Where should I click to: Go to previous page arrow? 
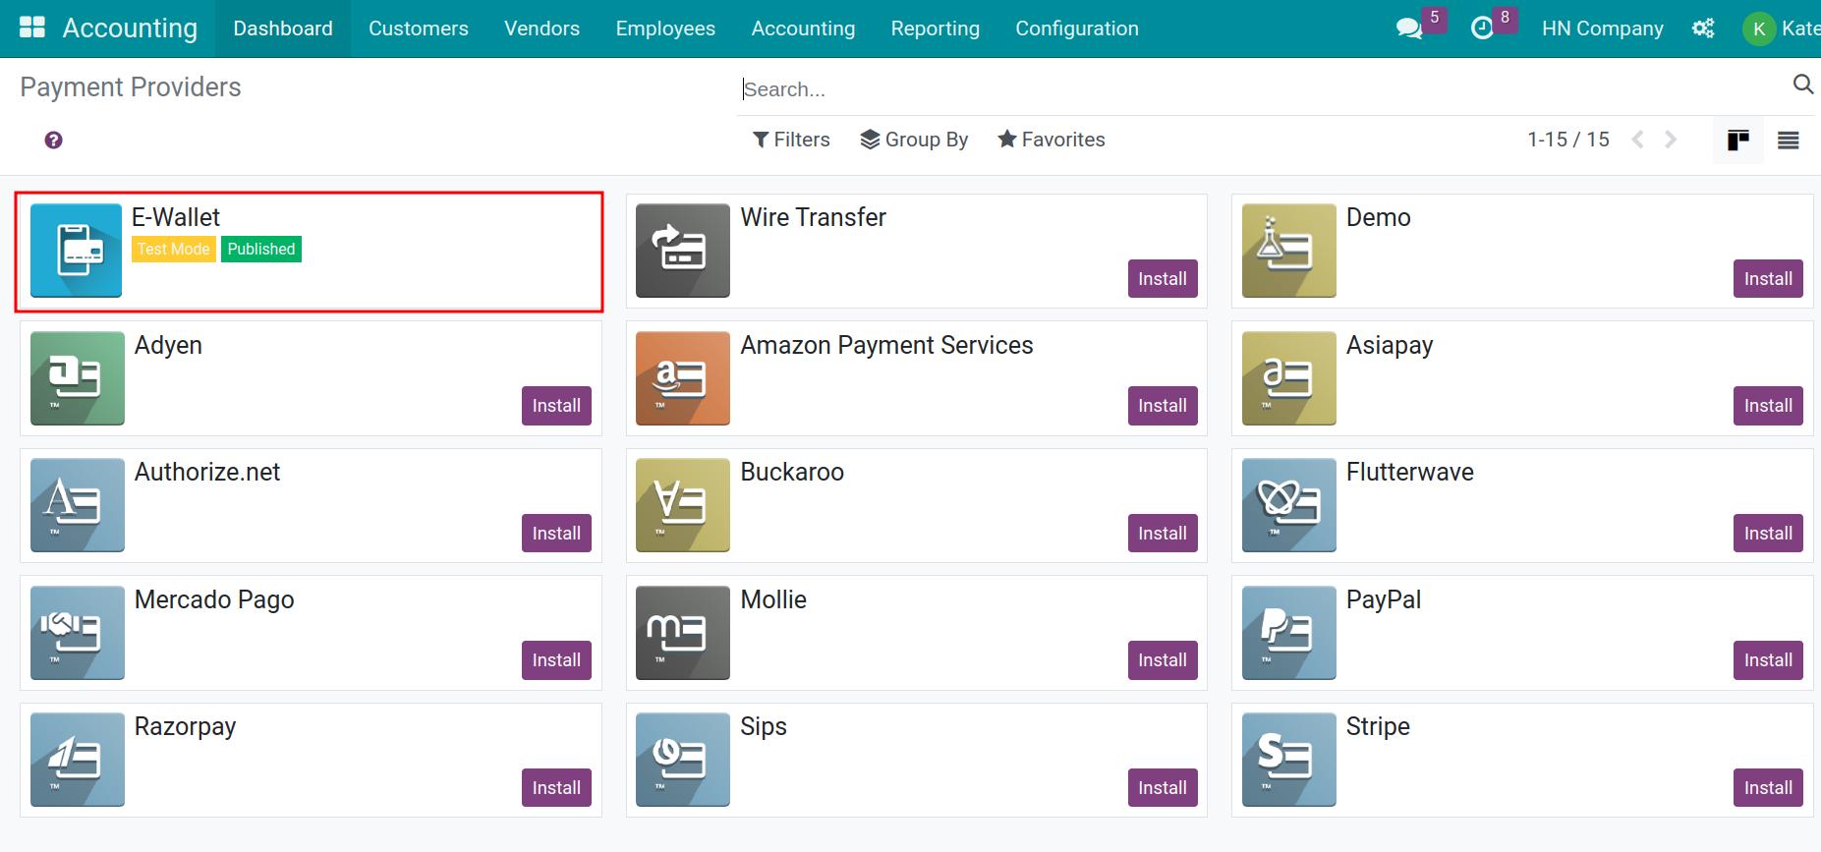pyautogui.click(x=1638, y=140)
